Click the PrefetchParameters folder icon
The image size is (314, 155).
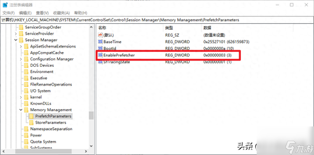click(31, 116)
